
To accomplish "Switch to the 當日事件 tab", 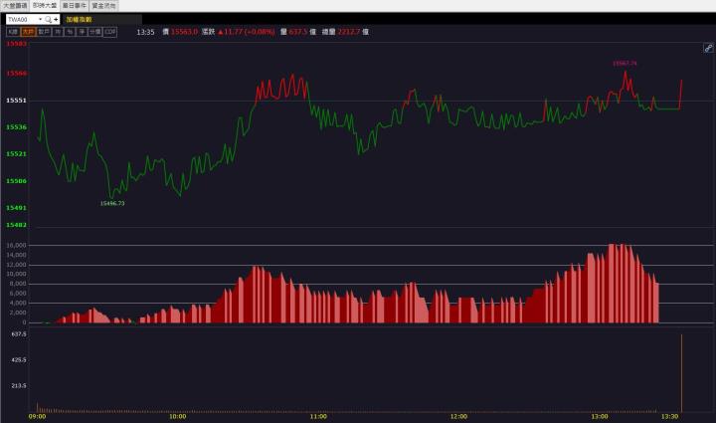I will (x=75, y=6).
